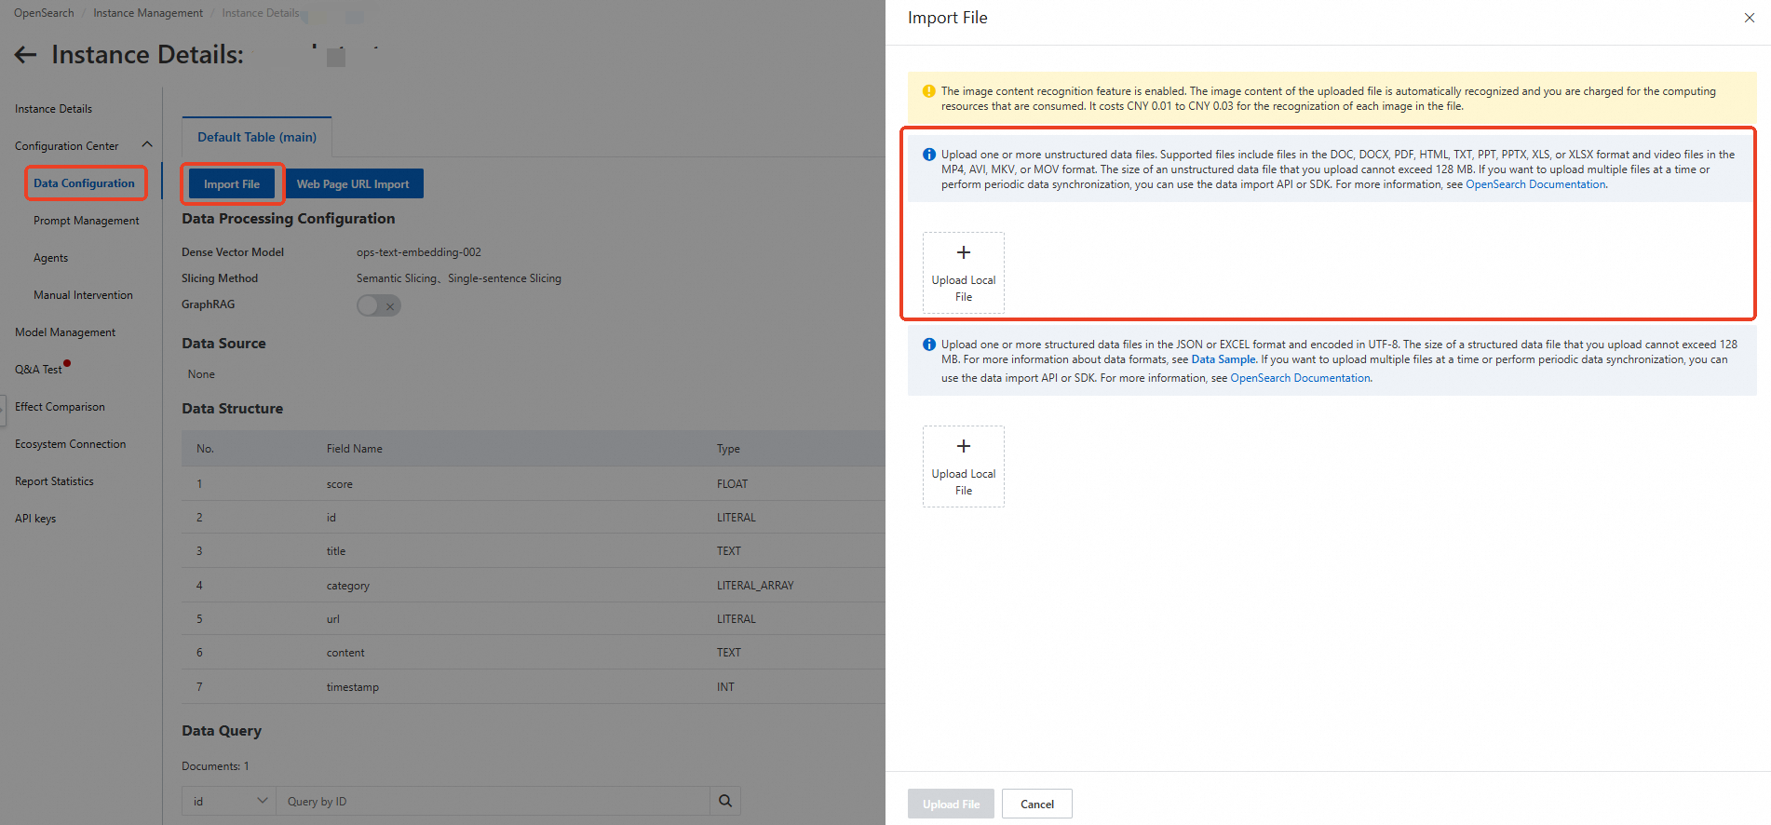The width and height of the screenshot is (1771, 825).
Task: Click the plus icon for structured file upload
Action: [964, 446]
